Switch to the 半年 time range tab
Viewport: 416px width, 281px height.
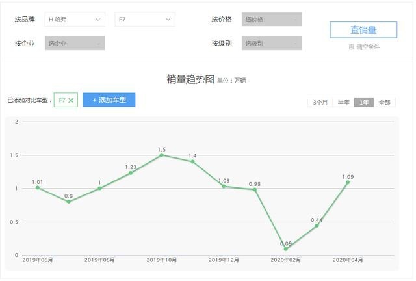(x=344, y=103)
